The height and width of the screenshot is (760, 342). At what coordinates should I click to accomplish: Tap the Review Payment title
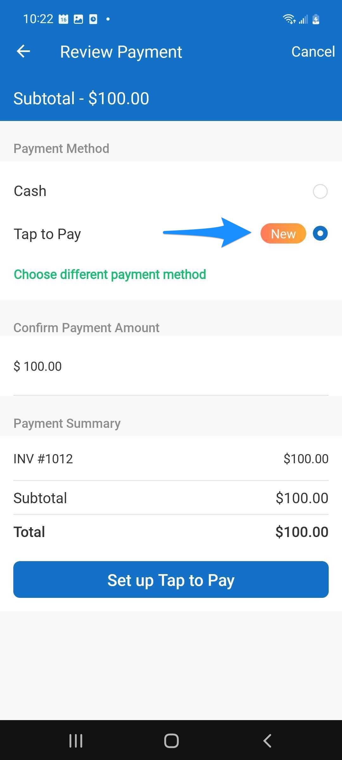pyautogui.click(x=121, y=52)
